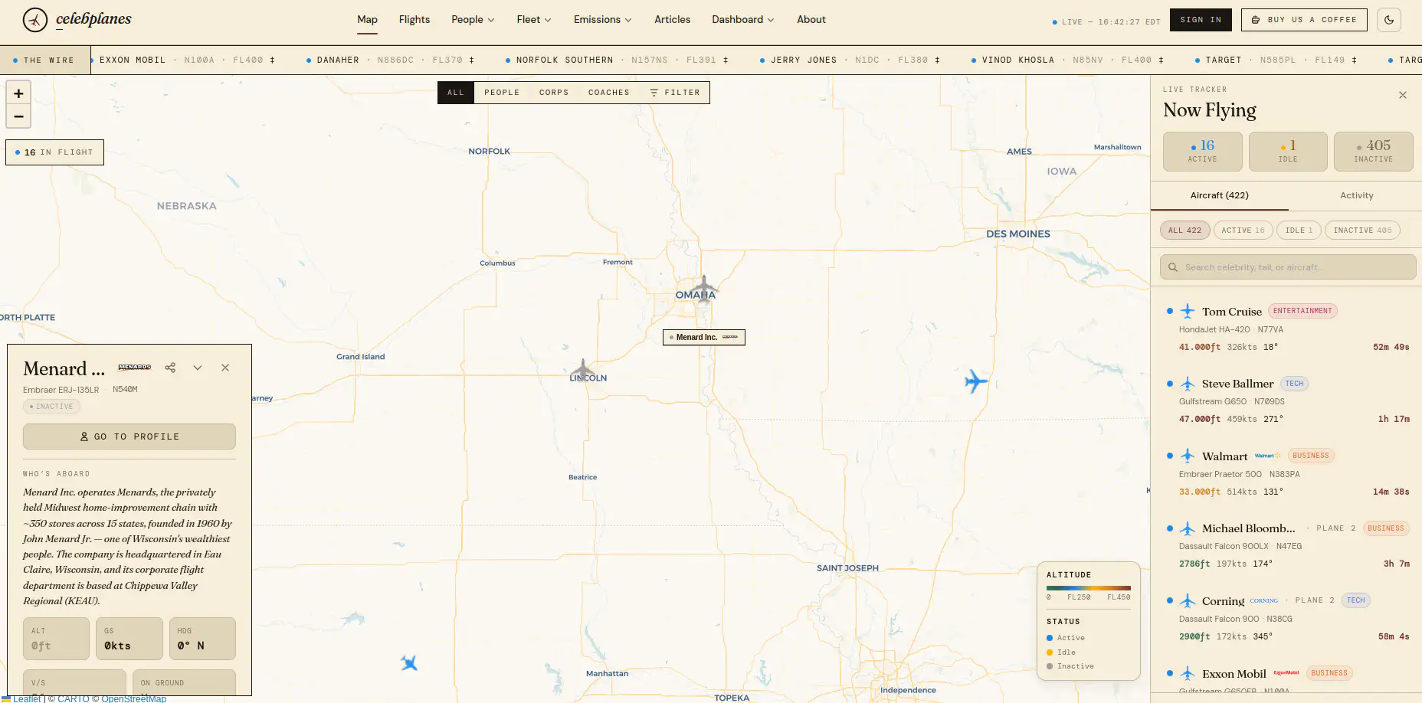Filter the map to Corps
The width and height of the screenshot is (1422, 703).
[x=554, y=93]
